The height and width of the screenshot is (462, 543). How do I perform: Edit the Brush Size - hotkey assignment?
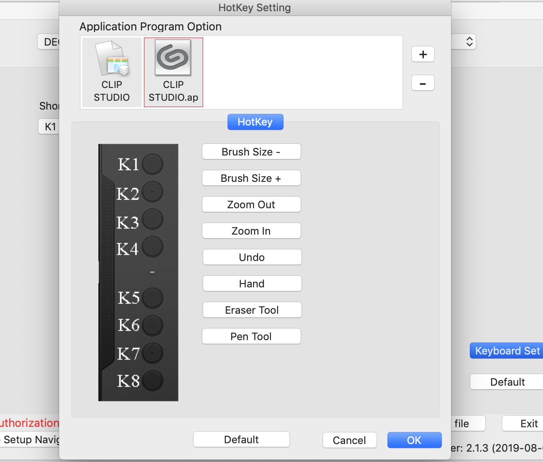click(251, 152)
